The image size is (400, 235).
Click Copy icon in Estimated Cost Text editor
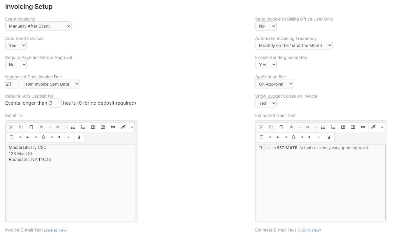[x=271, y=127]
